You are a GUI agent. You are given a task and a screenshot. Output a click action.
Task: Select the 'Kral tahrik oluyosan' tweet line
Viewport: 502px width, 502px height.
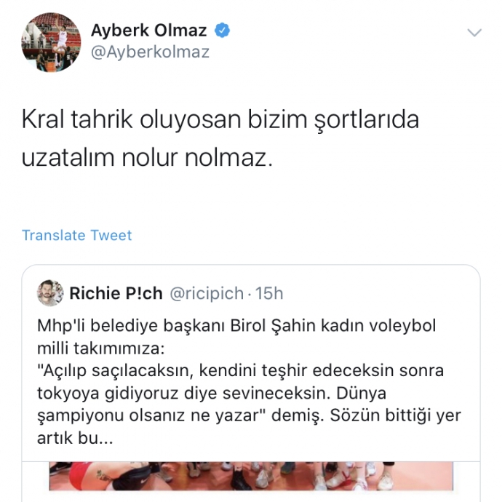(x=220, y=119)
